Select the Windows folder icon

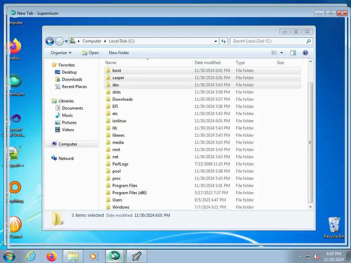click(x=108, y=207)
